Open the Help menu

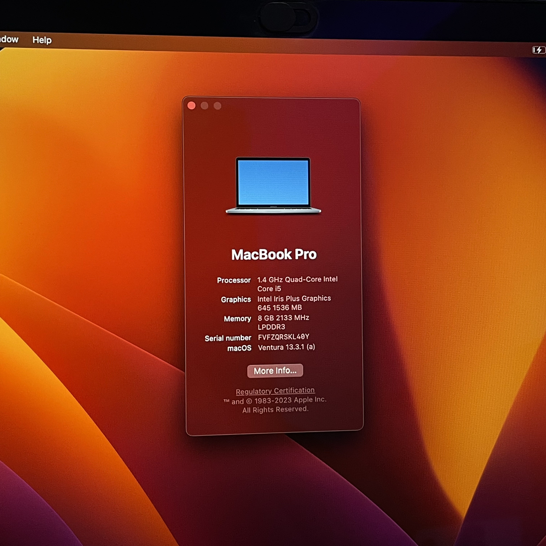[42, 40]
